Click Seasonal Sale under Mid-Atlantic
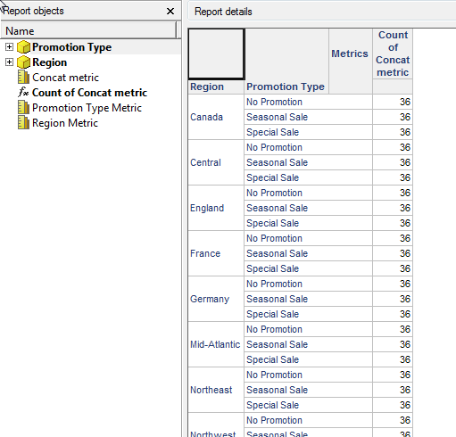 (308, 344)
